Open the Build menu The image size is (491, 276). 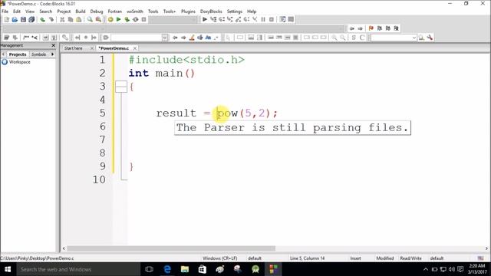[x=81, y=11]
